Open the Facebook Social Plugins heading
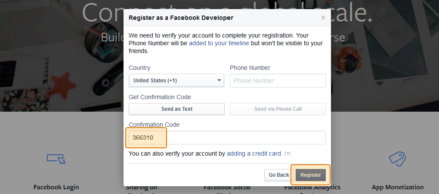 pyautogui.click(x=226, y=188)
